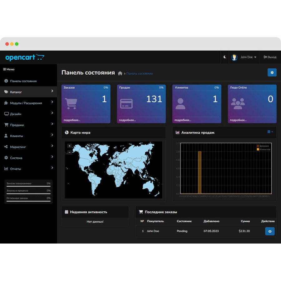
Task: Click the Заказы в процессе progress bar
Action: 28,194
